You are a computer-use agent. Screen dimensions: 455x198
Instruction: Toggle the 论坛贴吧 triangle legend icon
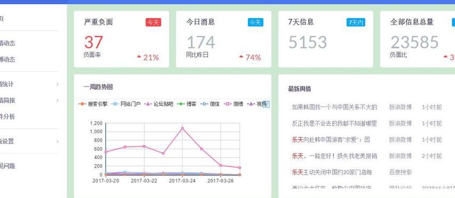[148, 104]
